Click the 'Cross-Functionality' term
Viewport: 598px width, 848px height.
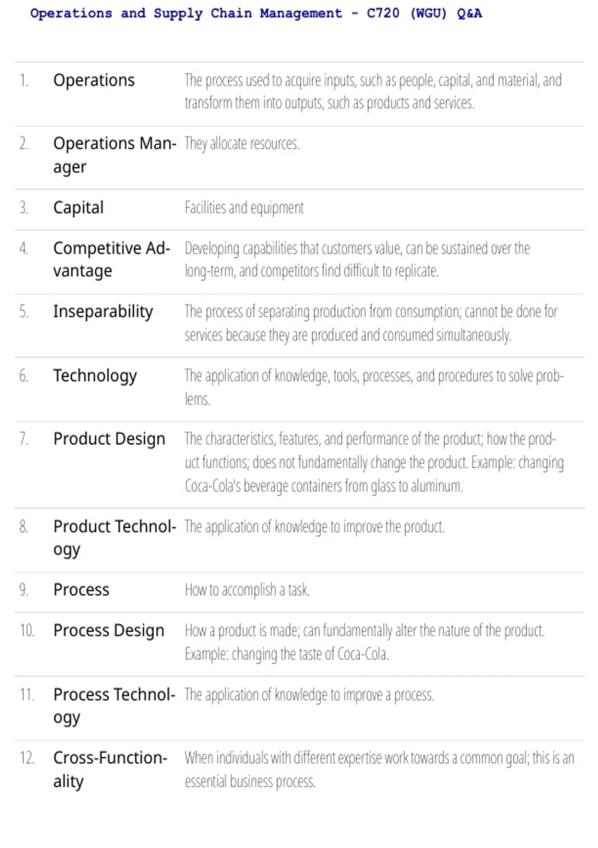pos(110,770)
